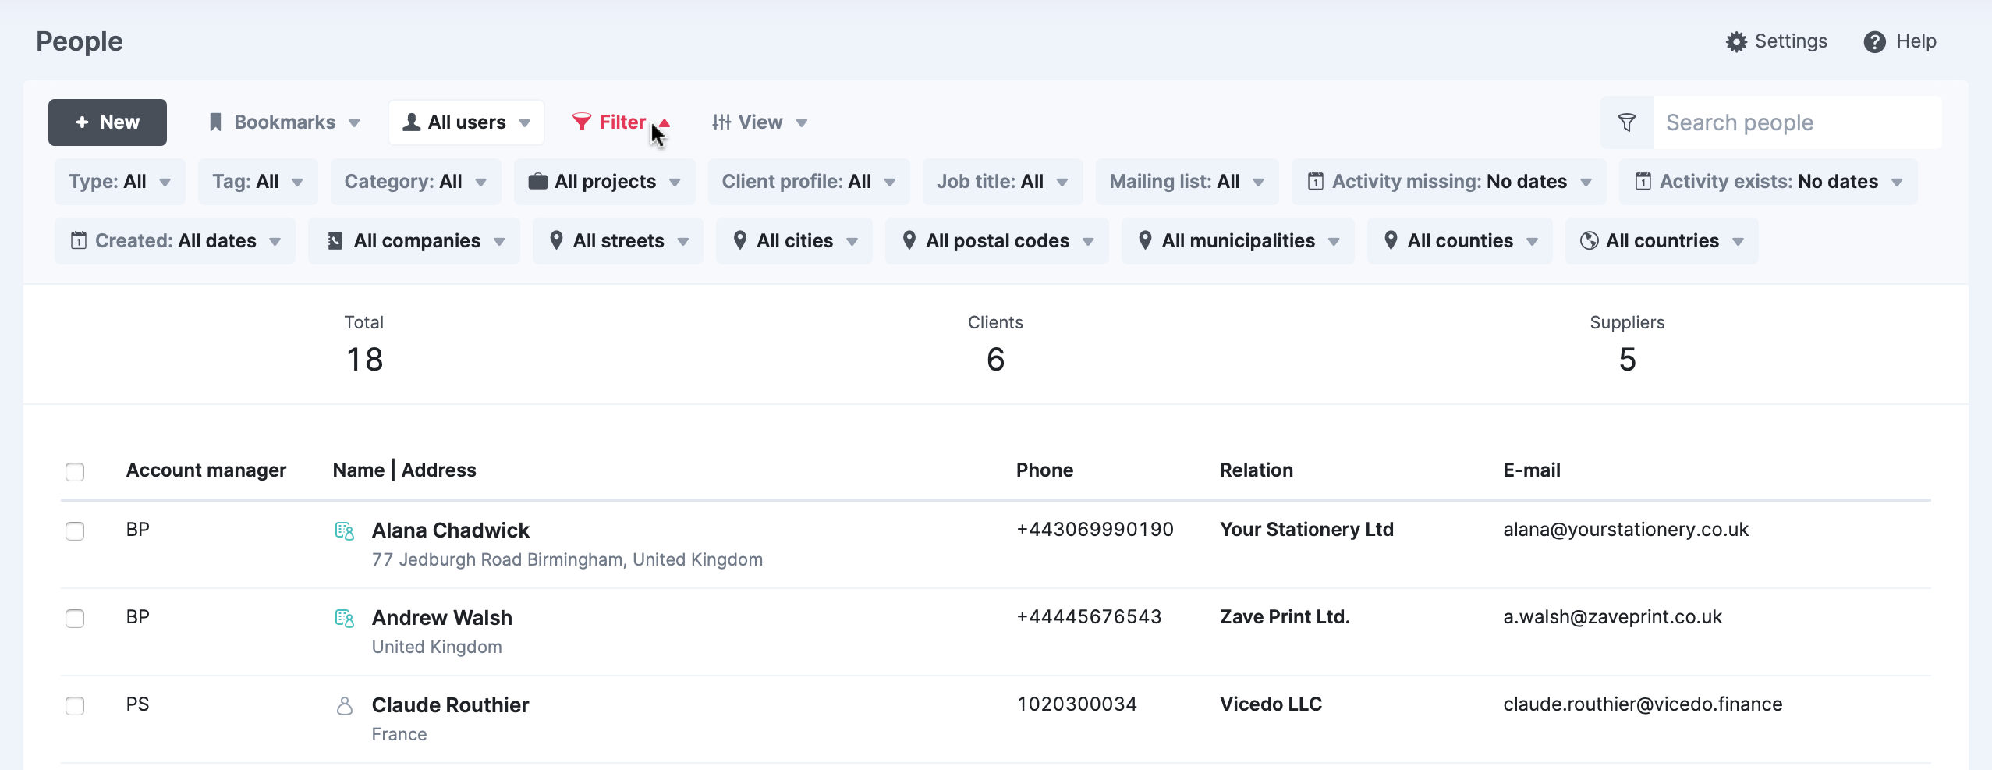Click the user silhouette icon in All users
The height and width of the screenshot is (770, 1992).
(412, 122)
